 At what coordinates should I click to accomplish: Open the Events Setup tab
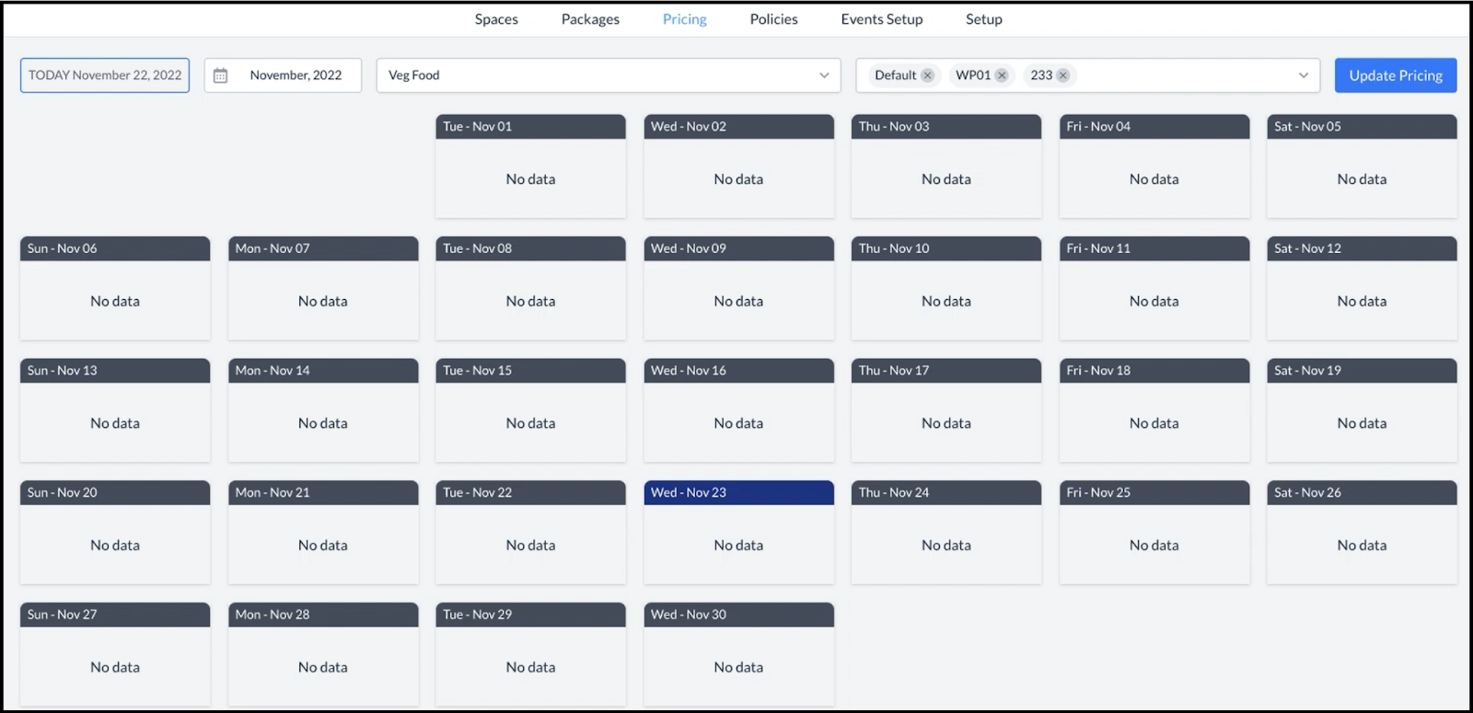click(881, 19)
